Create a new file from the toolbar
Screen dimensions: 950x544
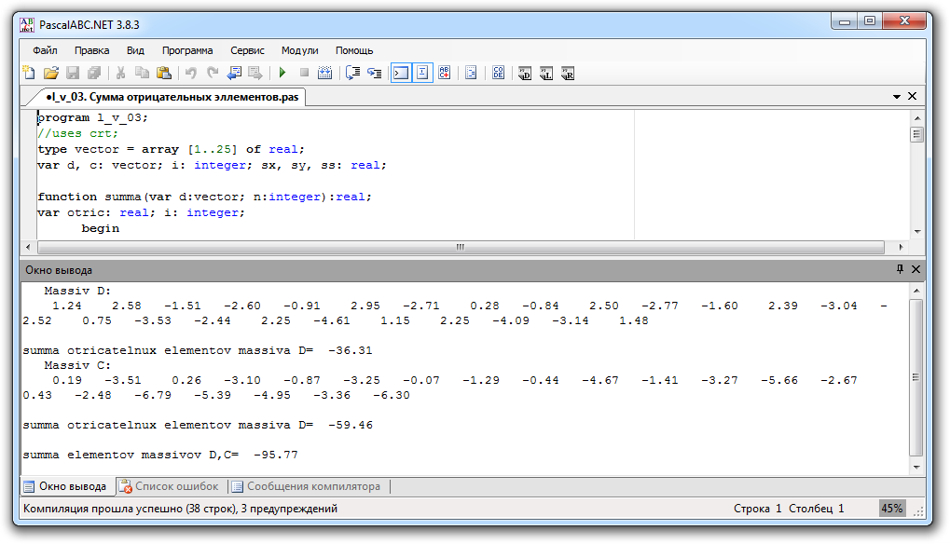[29, 73]
